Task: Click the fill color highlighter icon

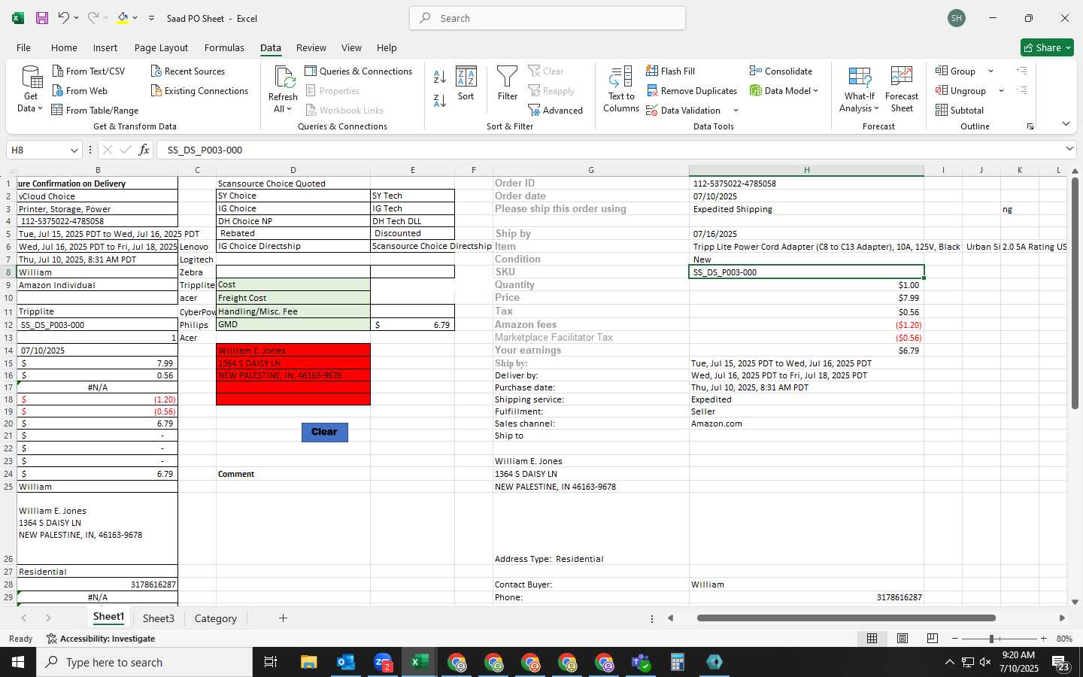Action: (123, 18)
